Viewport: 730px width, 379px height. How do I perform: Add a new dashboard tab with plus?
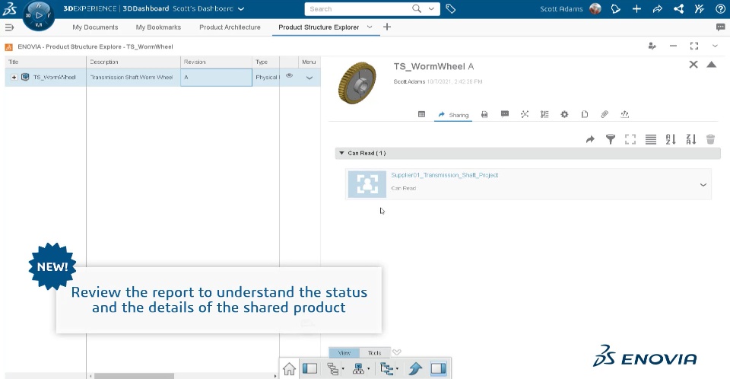(387, 27)
